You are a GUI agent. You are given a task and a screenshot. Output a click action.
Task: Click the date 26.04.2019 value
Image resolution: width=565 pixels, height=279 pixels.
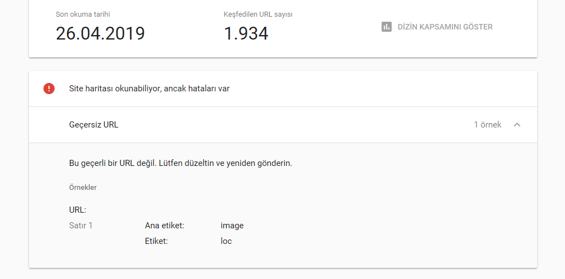coord(100,33)
